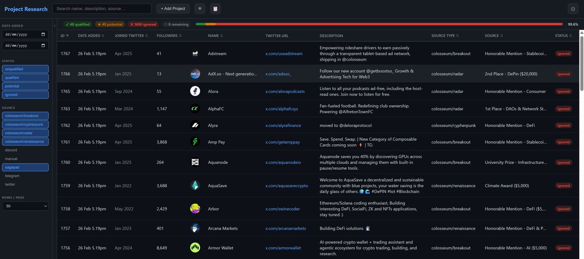Sort by Source column
584x259 pixels.
coord(494,36)
